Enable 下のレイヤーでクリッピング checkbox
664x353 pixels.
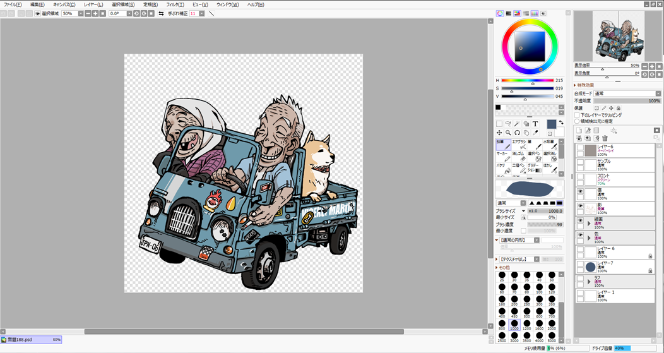[x=578, y=115]
